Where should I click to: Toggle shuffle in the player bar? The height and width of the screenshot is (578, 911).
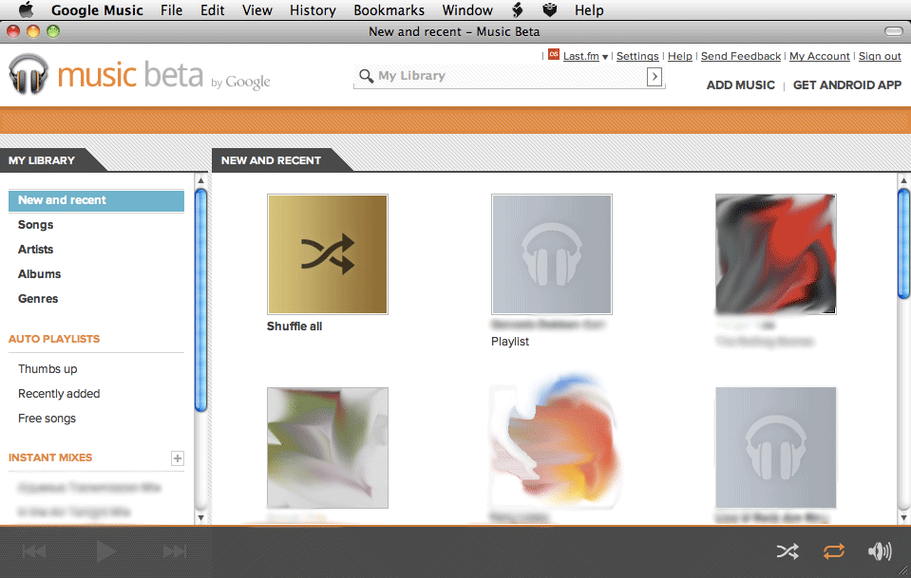tap(788, 551)
